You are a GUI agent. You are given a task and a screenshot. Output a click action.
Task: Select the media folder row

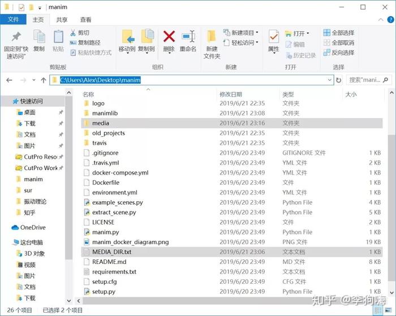tap(232, 123)
